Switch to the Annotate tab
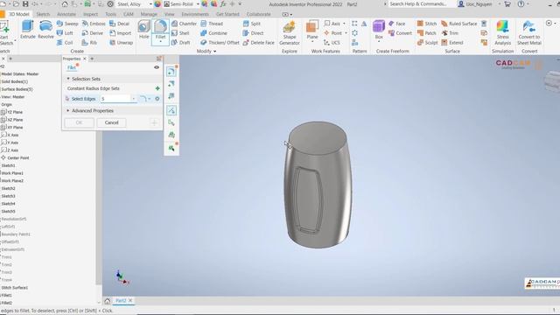This screenshot has width=560, height=315. pyautogui.click(x=66, y=14)
